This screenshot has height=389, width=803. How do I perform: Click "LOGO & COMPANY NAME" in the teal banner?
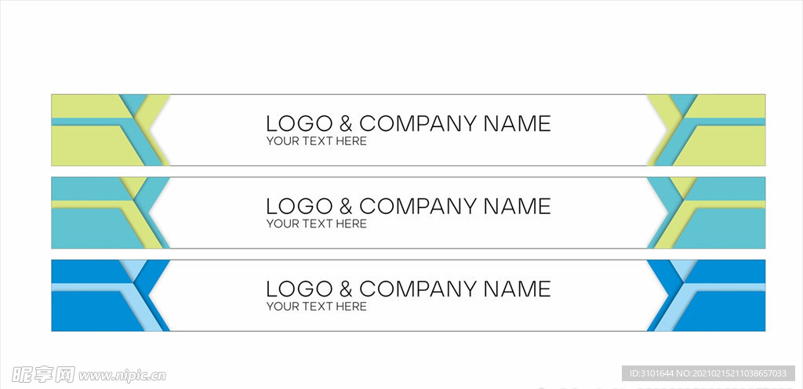point(408,206)
